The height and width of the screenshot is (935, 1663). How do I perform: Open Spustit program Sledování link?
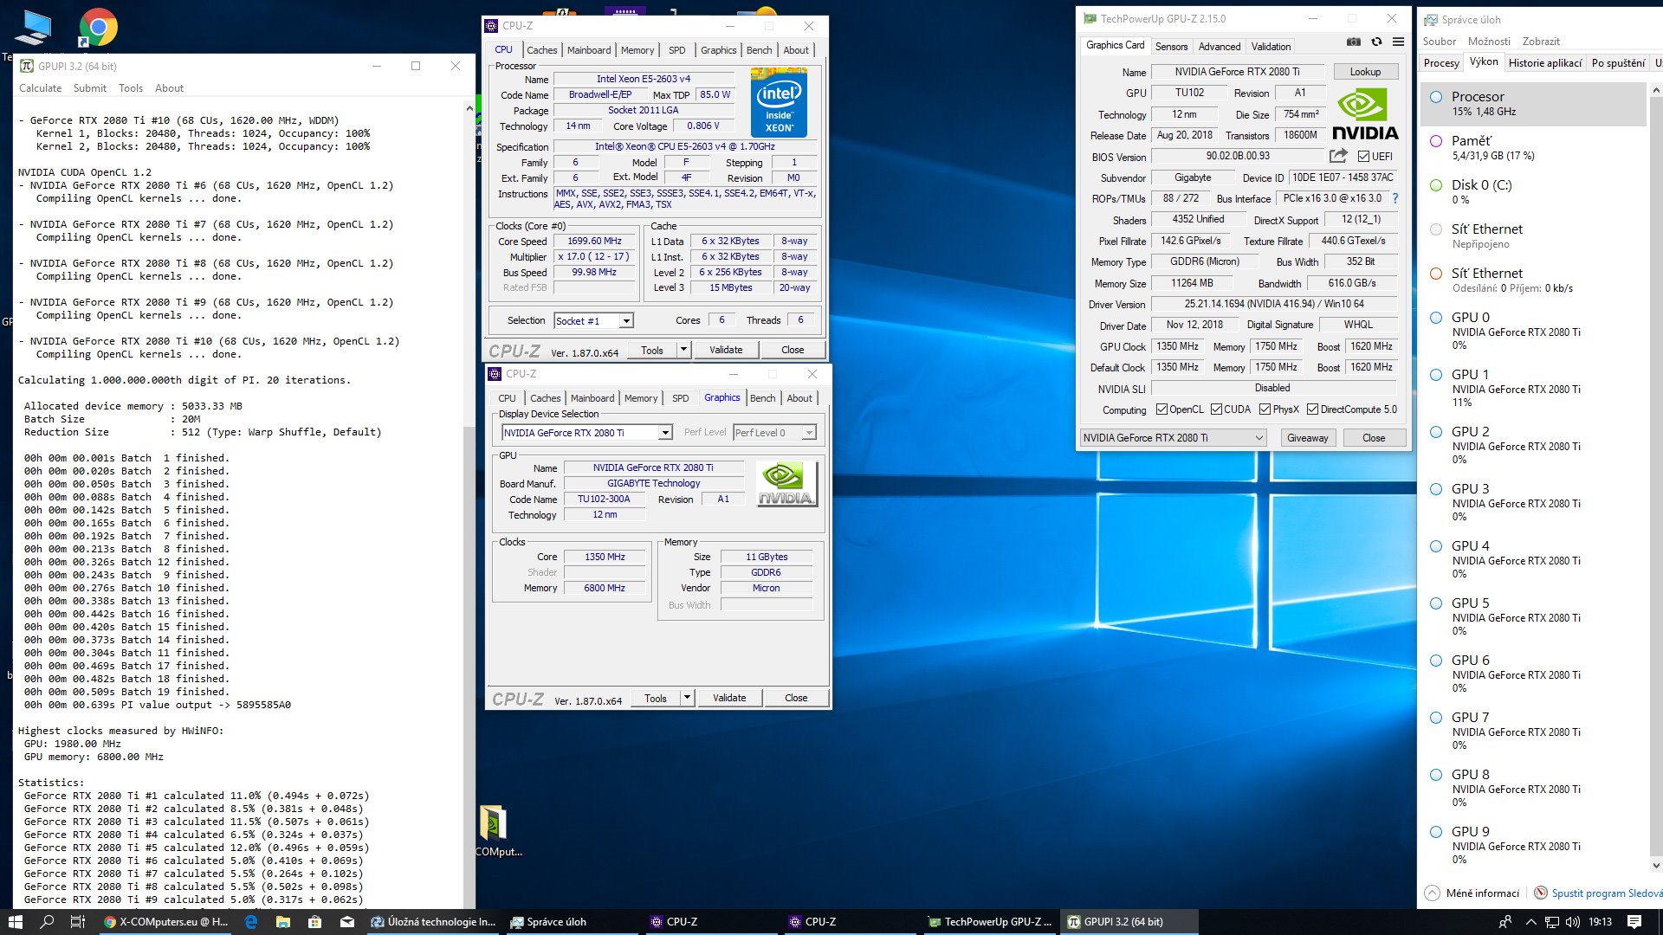[1607, 893]
